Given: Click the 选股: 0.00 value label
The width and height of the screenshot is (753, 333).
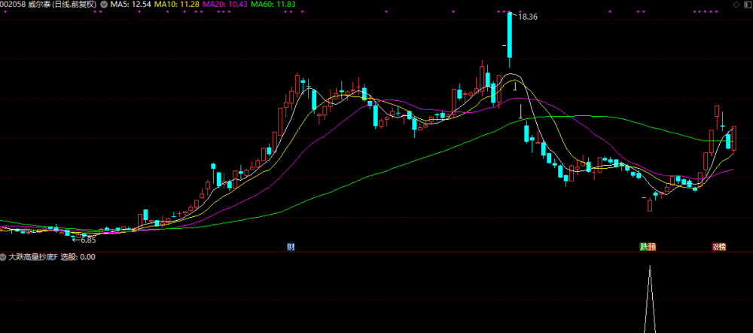Looking at the screenshot, I should point(78,257).
